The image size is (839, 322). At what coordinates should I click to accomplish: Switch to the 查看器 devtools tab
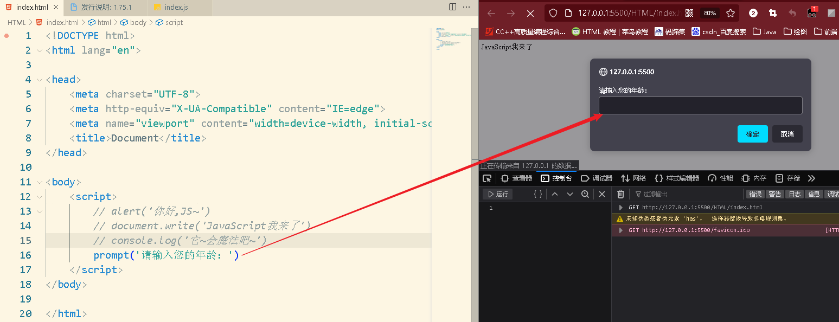pyautogui.click(x=516, y=178)
